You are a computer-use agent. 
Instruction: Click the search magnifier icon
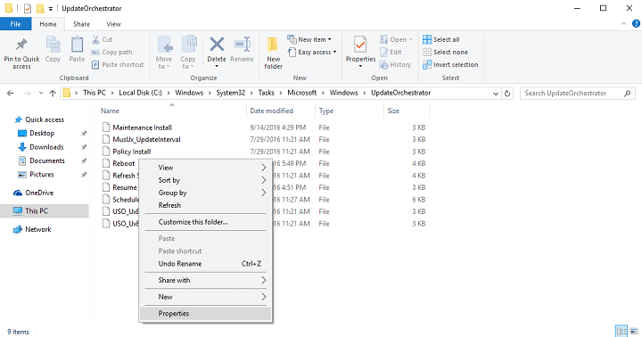pyautogui.click(x=627, y=93)
